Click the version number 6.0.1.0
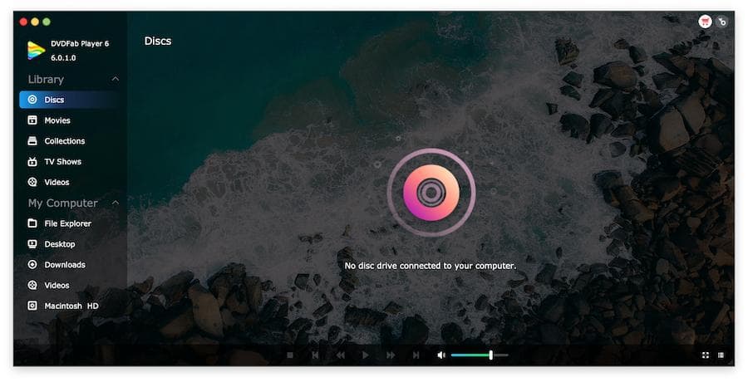 tap(63, 57)
